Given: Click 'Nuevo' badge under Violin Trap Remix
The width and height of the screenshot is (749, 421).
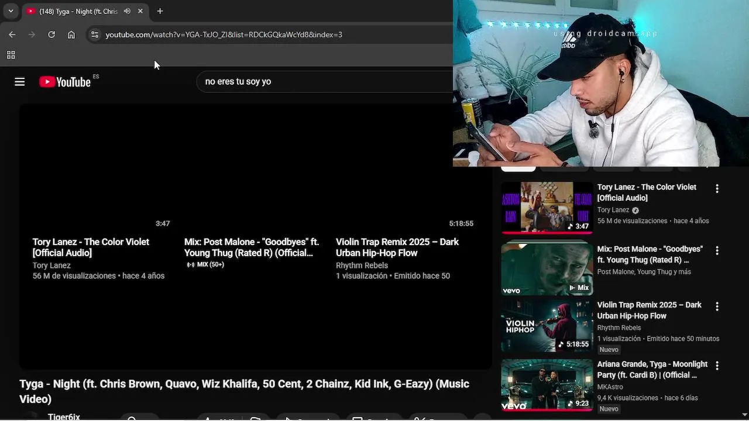Looking at the screenshot, I should 609,350.
